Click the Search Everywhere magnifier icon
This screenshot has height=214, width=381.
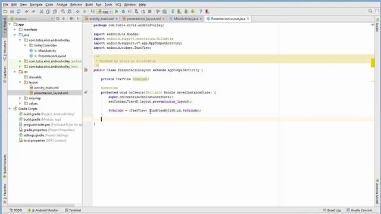pyautogui.click(x=370, y=11)
